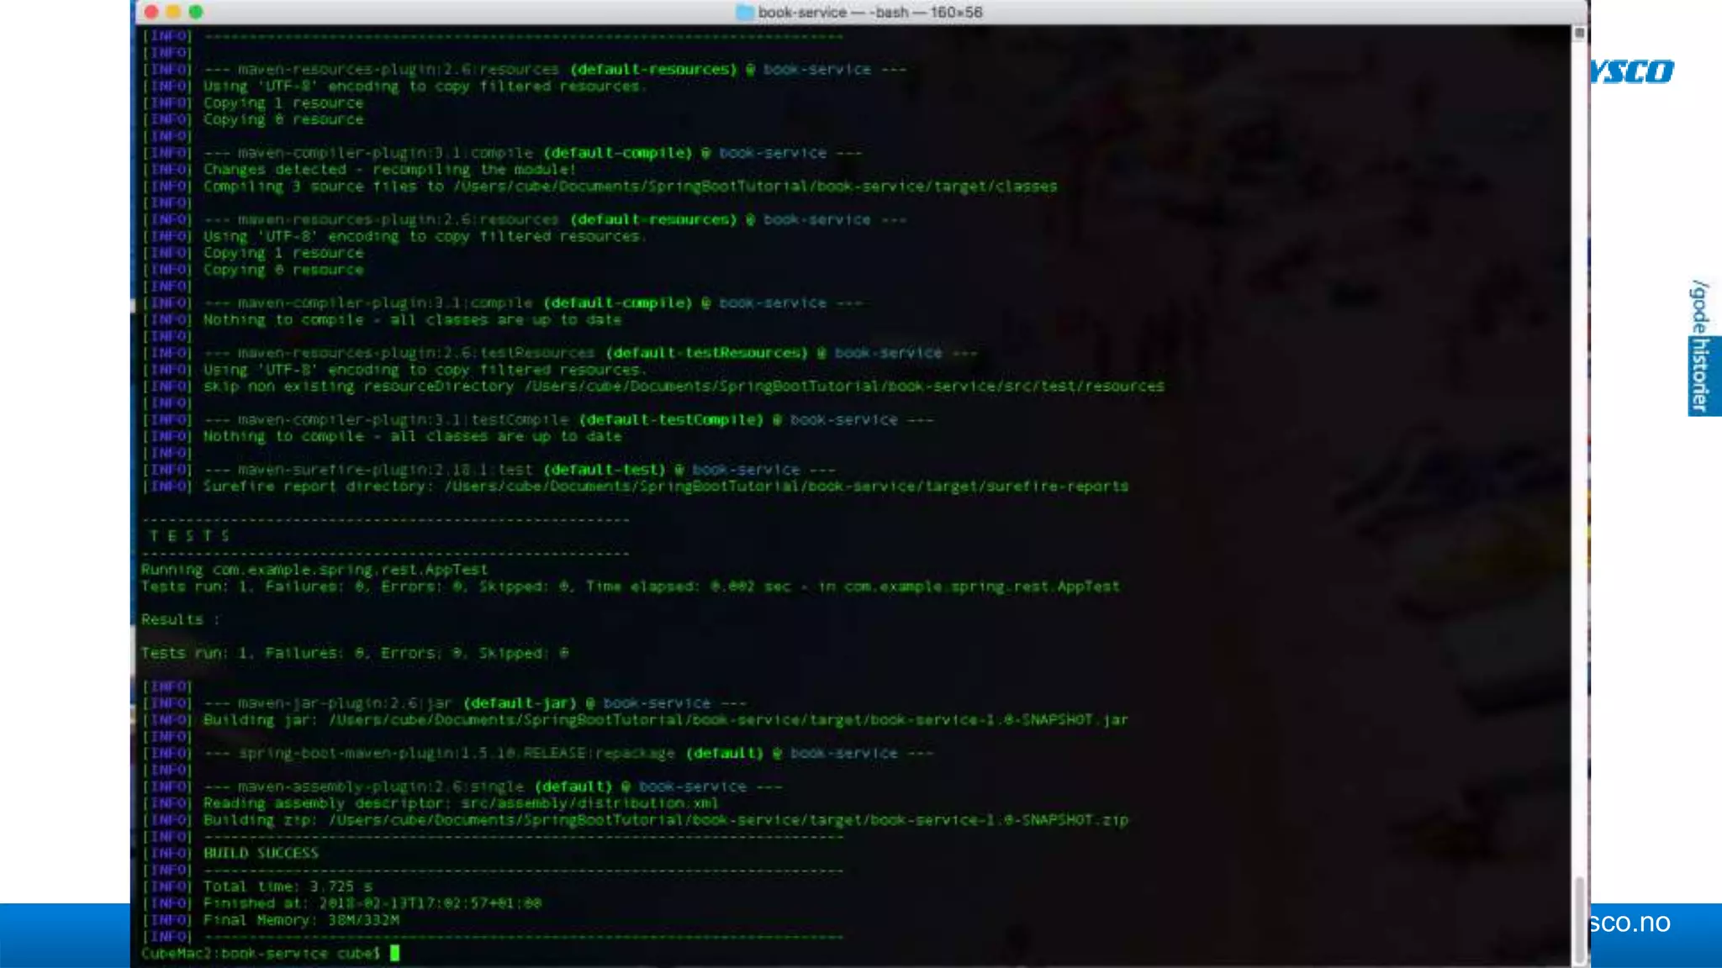The image size is (1722, 968).
Task: Click the folder icon in the terminal title
Action: 744,12
